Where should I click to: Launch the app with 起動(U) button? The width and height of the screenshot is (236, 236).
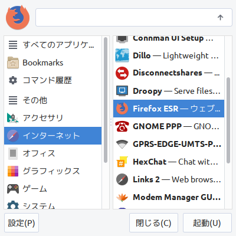(207, 223)
